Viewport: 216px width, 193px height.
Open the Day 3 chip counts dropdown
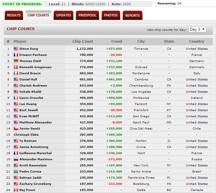197,29
